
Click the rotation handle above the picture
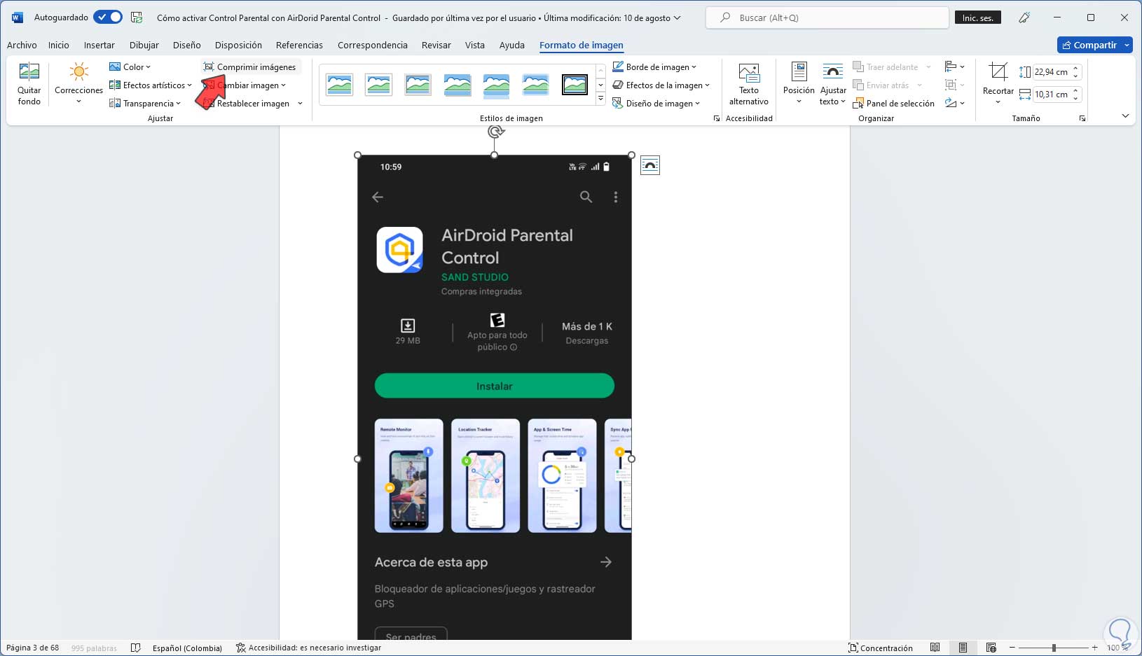[495, 131]
